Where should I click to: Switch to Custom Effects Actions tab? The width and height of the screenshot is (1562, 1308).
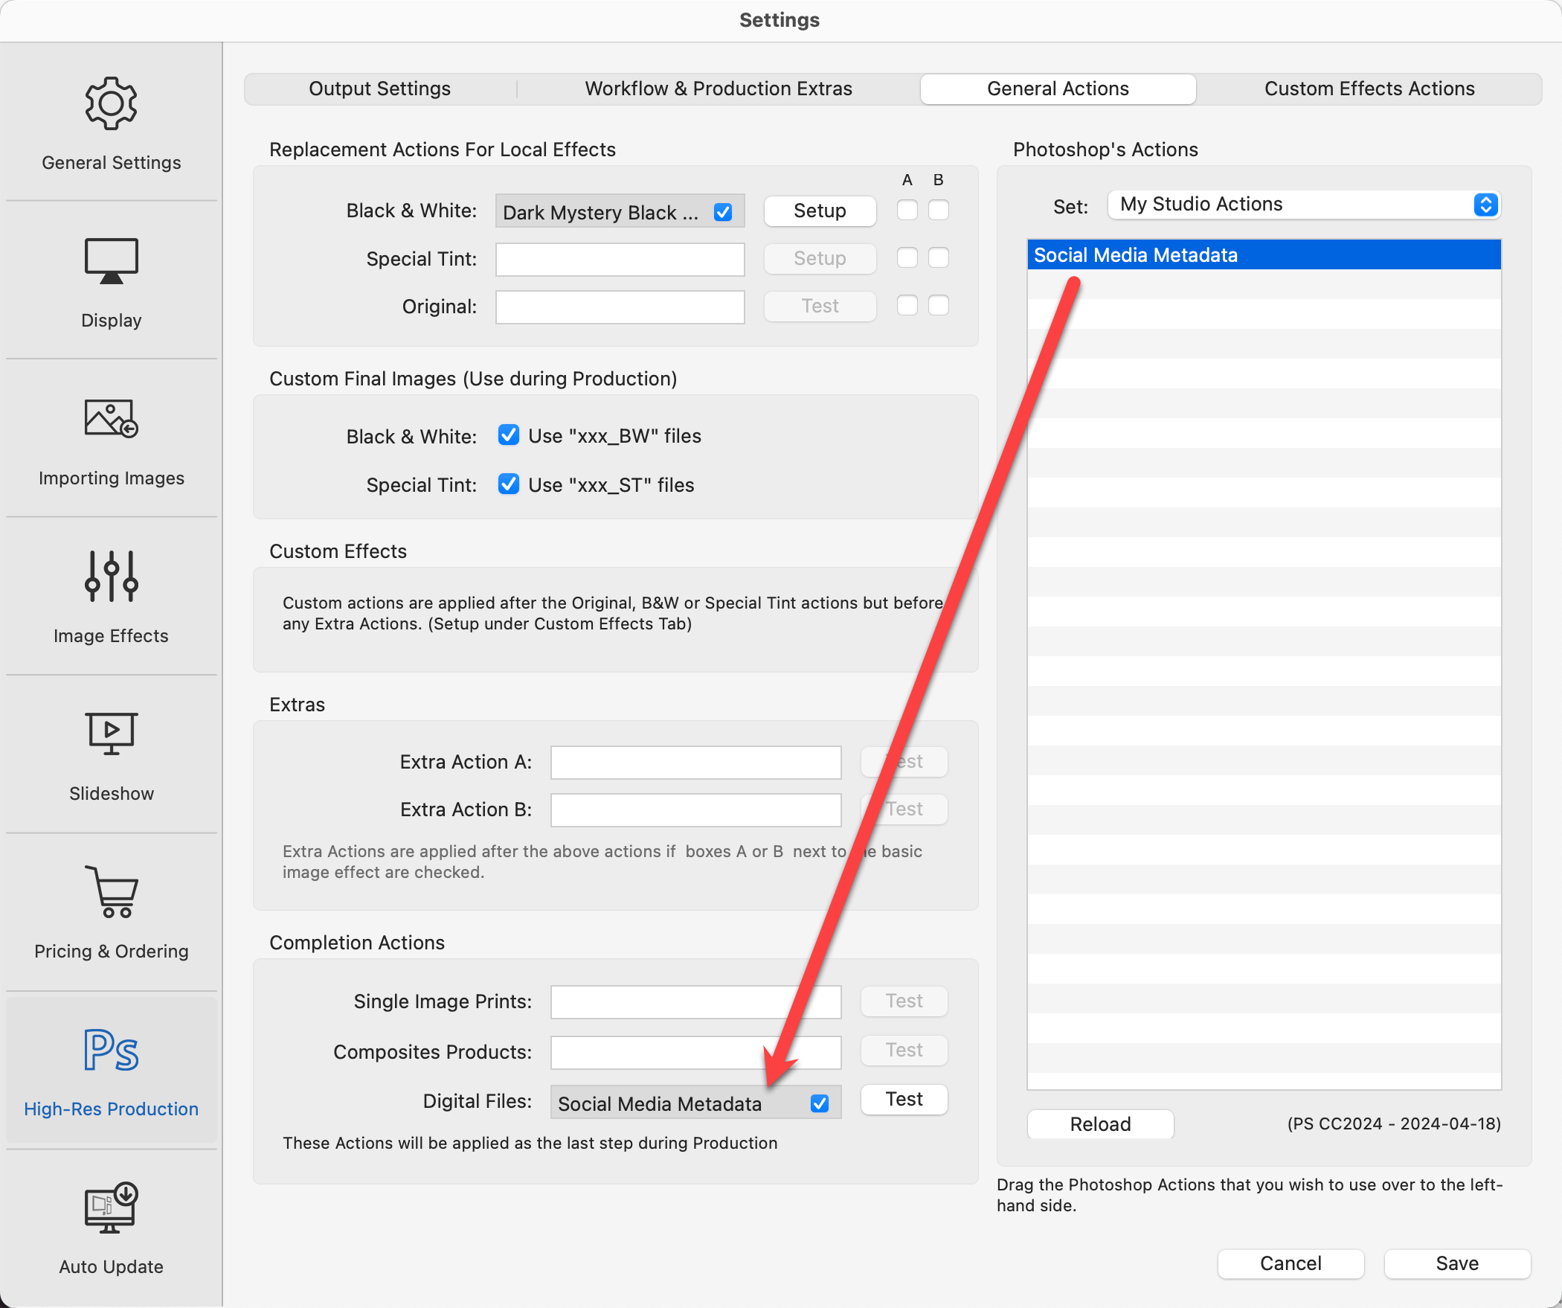1369,89
